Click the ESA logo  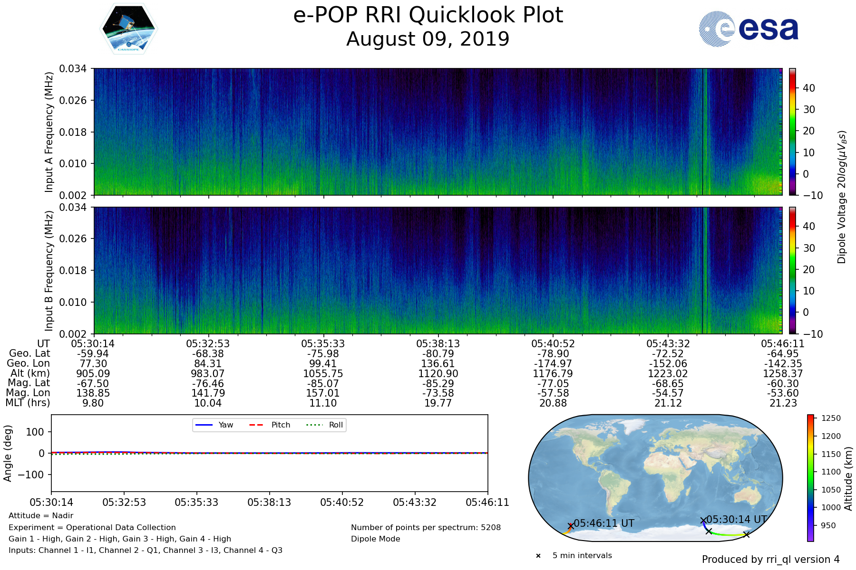point(749,29)
